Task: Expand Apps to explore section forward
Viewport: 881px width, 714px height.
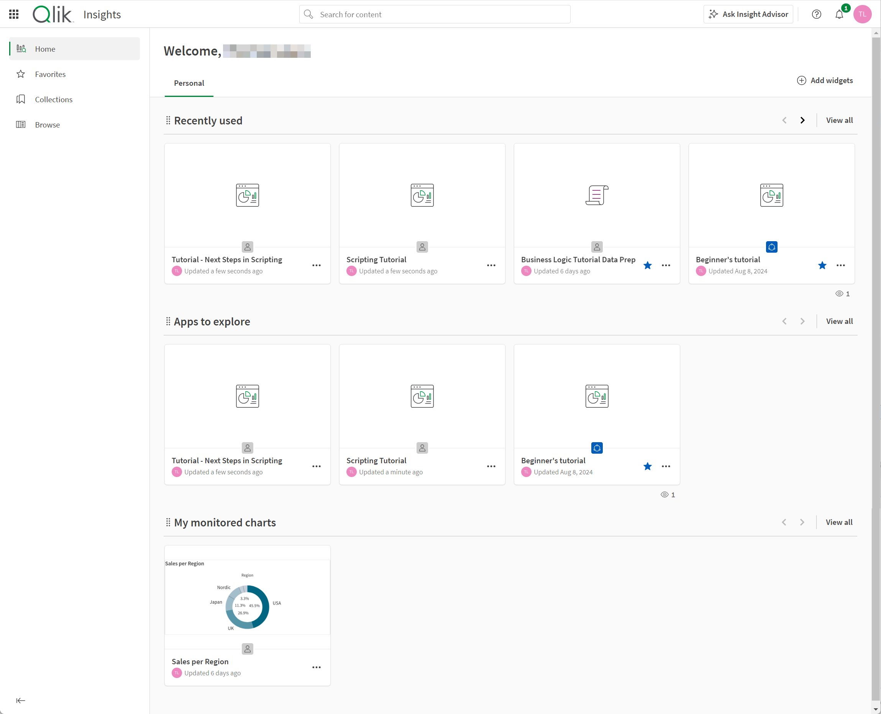Action: click(802, 321)
